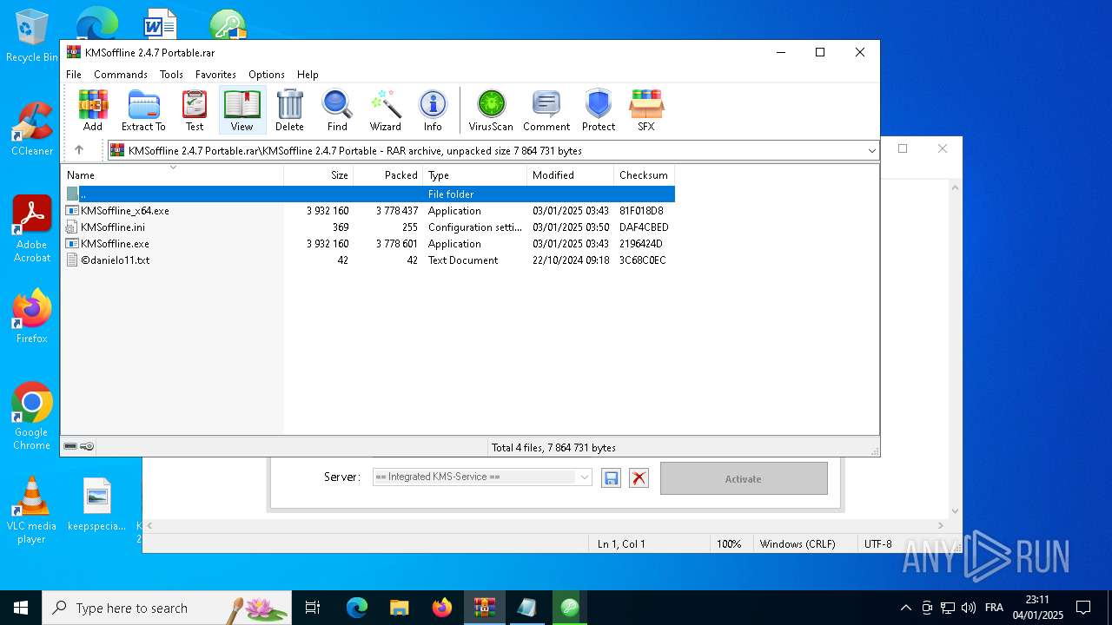Click the Notepad horizontal scrollbar
The image size is (1112, 625).
point(546,525)
